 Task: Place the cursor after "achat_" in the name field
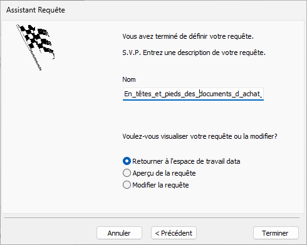pos(262,94)
